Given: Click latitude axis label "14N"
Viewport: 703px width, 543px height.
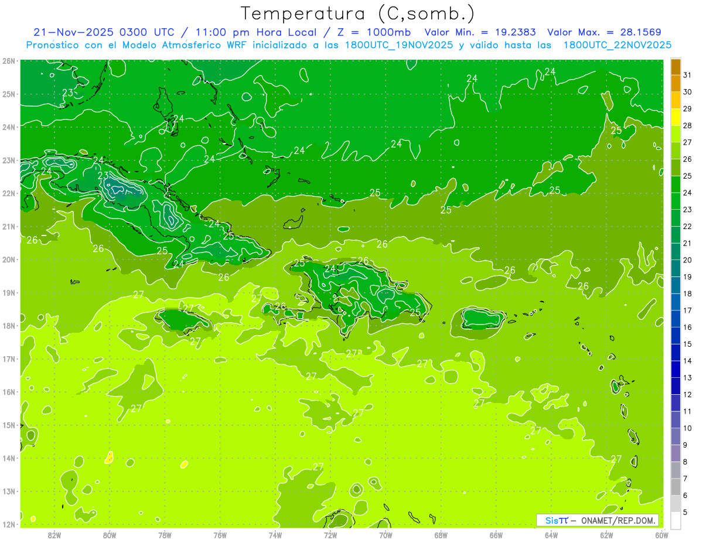Looking at the screenshot, I should coord(9,458).
